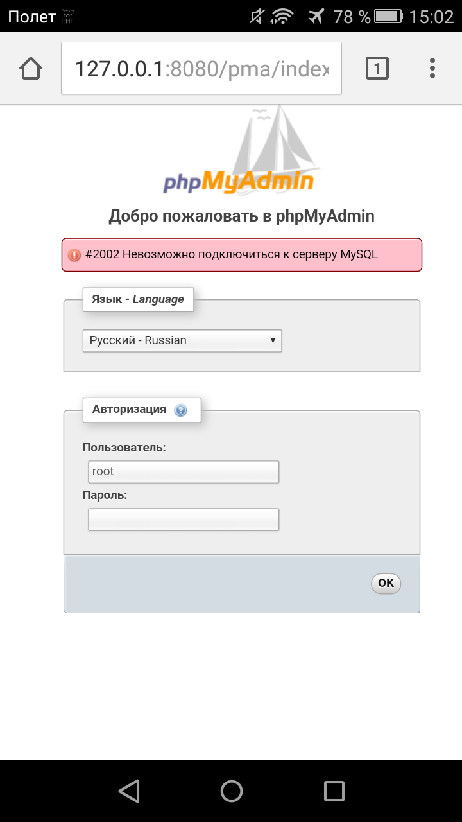This screenshot has width=462, height=822.
Task: Click the red error icon
Action: coord(74,255)
